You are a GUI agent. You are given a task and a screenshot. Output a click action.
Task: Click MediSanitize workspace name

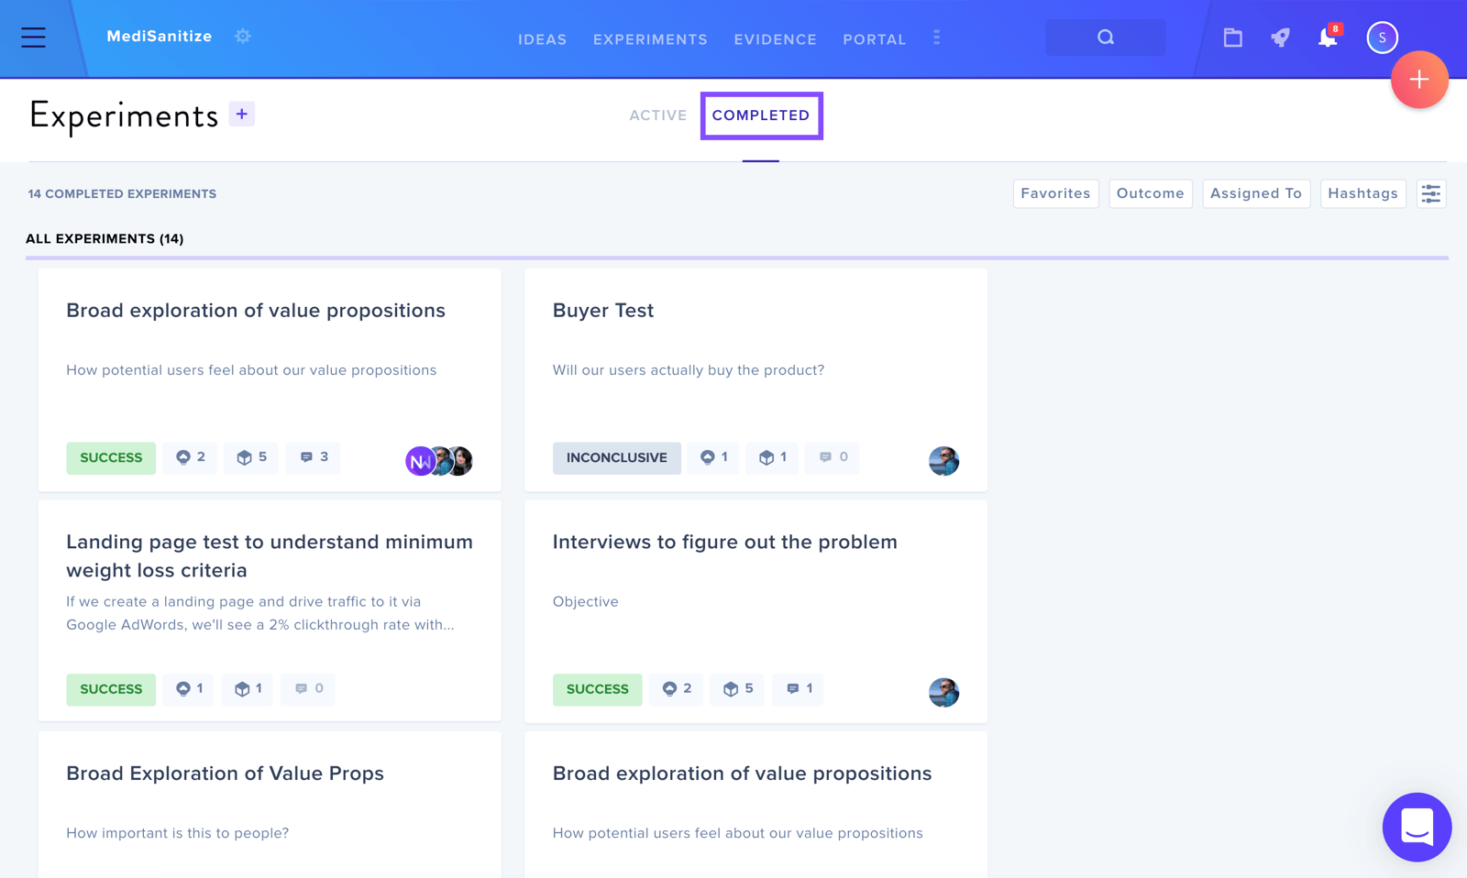pyautogui.click(x=160, y=37)
